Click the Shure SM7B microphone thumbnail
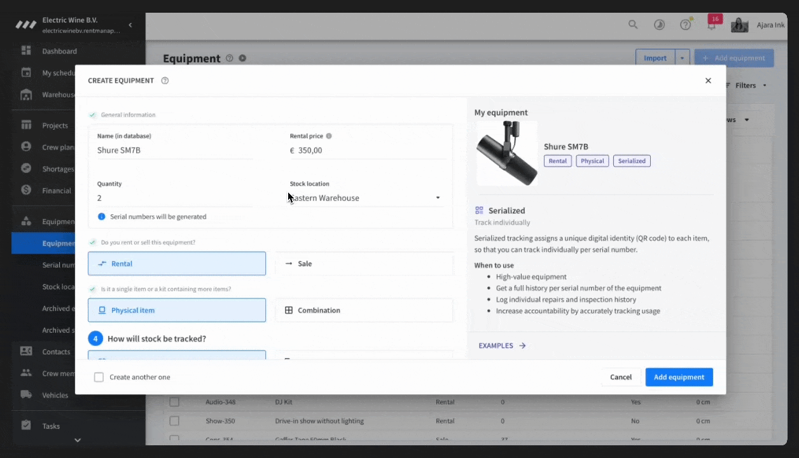The width and height of the screenshot is (799, 458). pyautogui.click(x=507, y=153)
